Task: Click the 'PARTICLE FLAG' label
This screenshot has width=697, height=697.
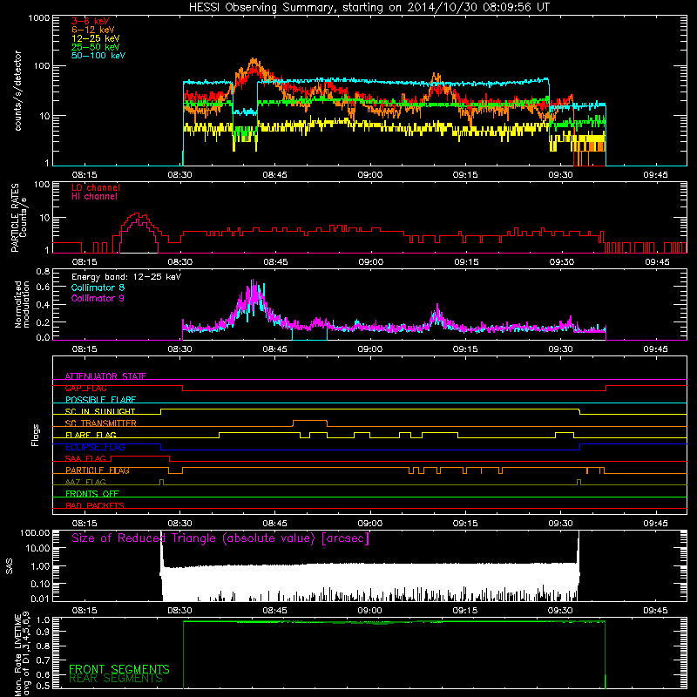Action: click(x=98, y=470)
